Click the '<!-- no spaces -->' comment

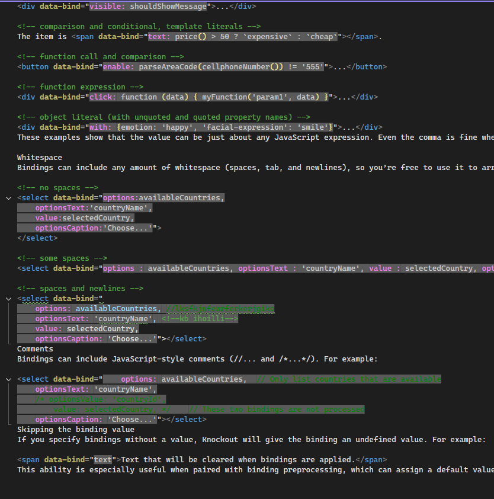click(57, 188)
